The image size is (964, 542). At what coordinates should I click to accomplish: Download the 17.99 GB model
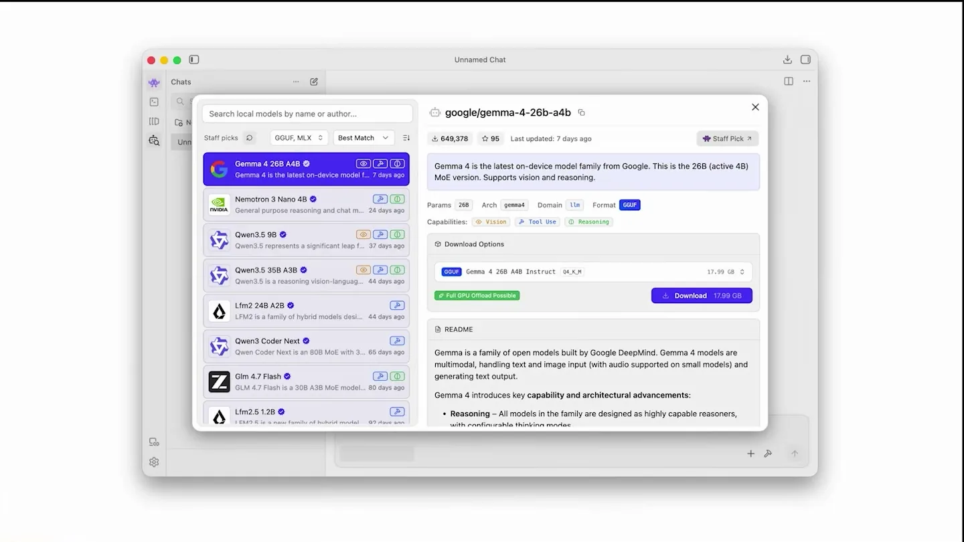coord(702,295)
